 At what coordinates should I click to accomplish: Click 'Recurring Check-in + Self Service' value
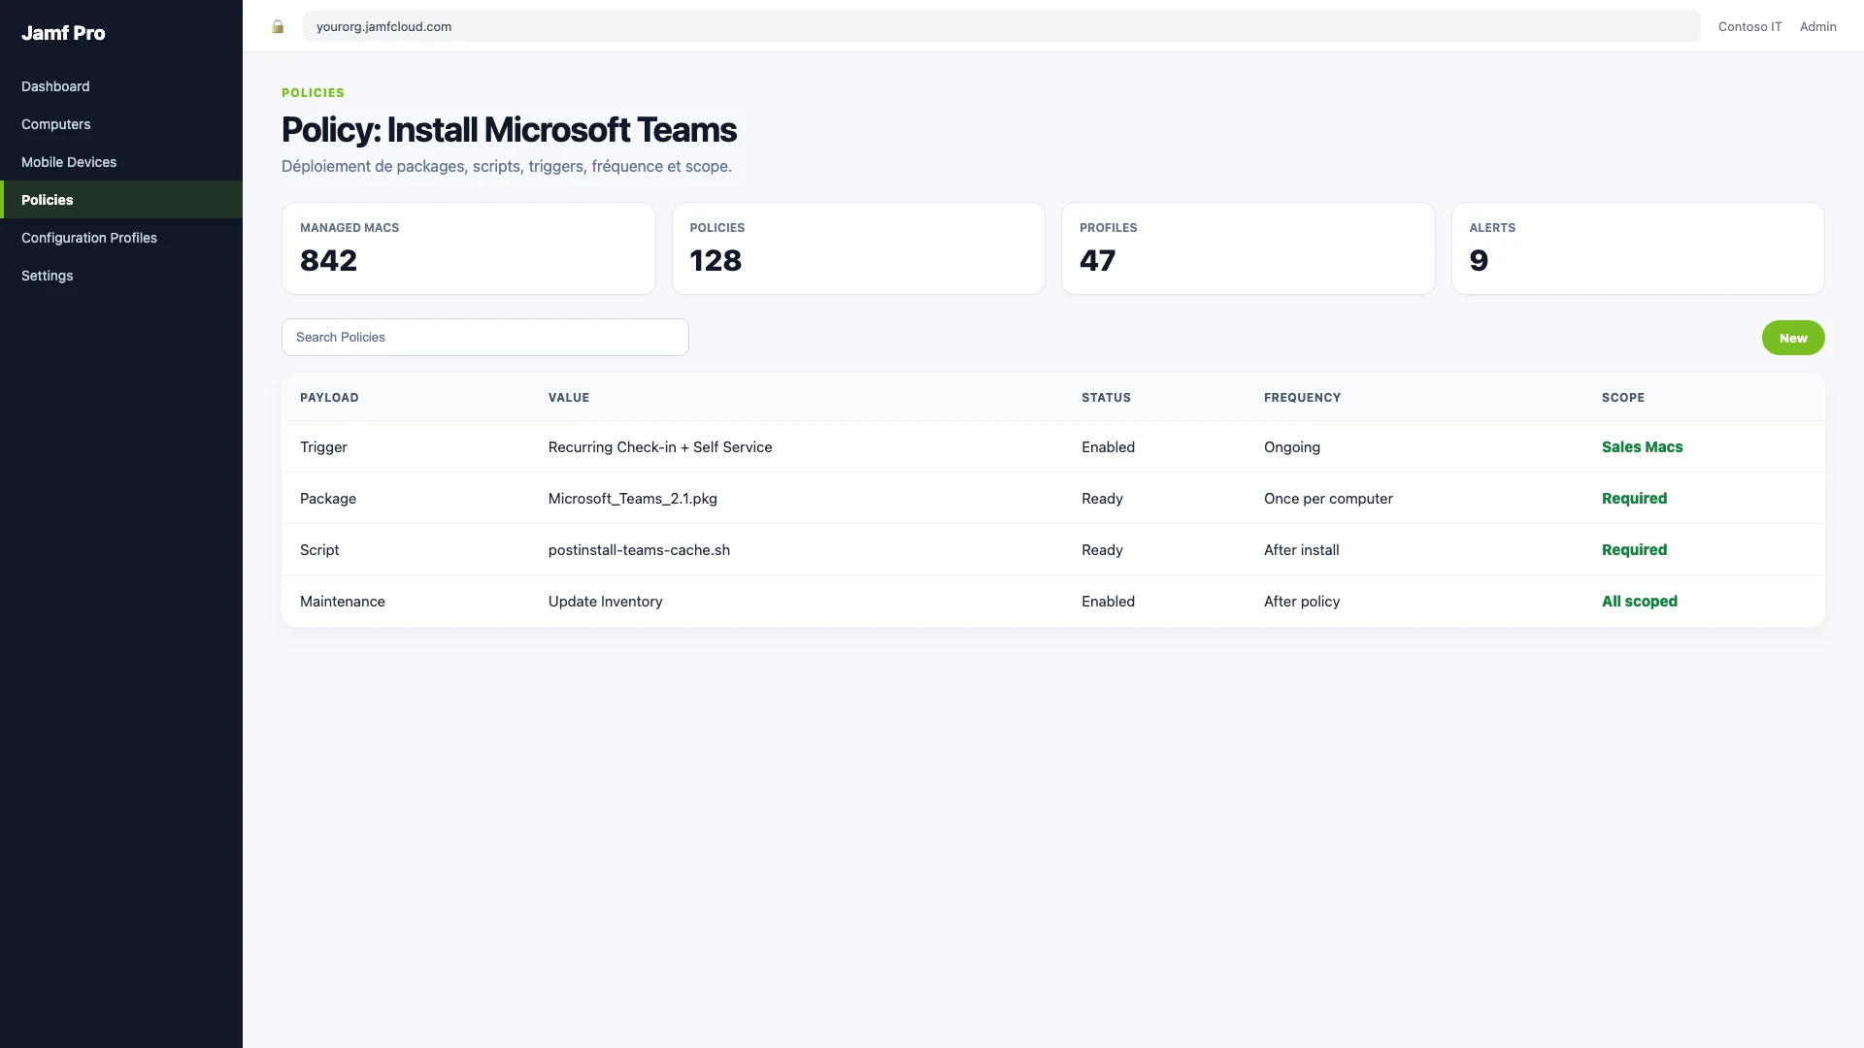[660, 446]
